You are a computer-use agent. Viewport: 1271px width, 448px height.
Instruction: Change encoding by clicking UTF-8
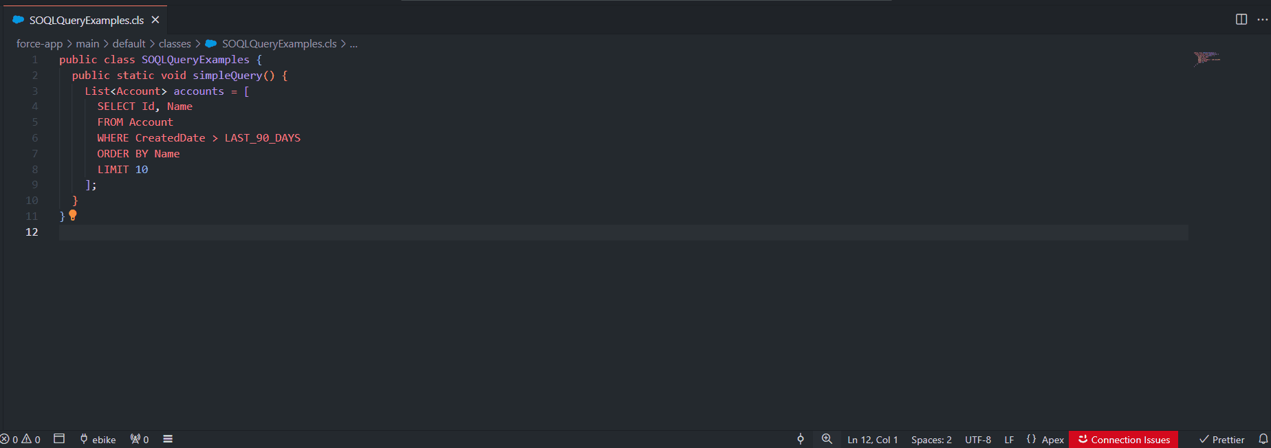[x=977, y=439]
